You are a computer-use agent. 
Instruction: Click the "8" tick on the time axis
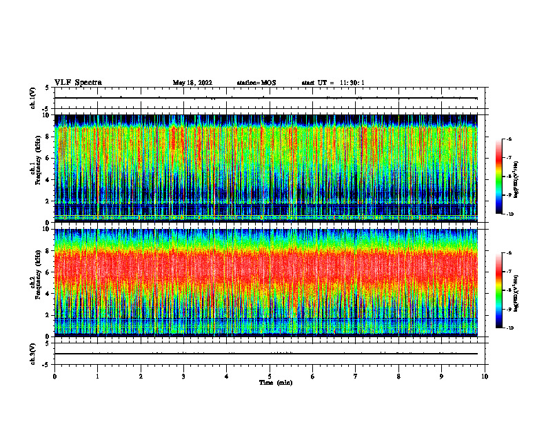tap(398, 376)
